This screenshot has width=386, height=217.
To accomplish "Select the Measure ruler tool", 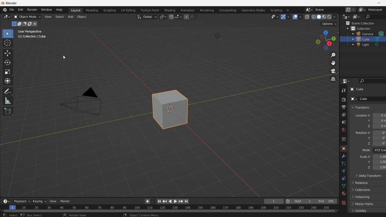I will tap(8, 101).
